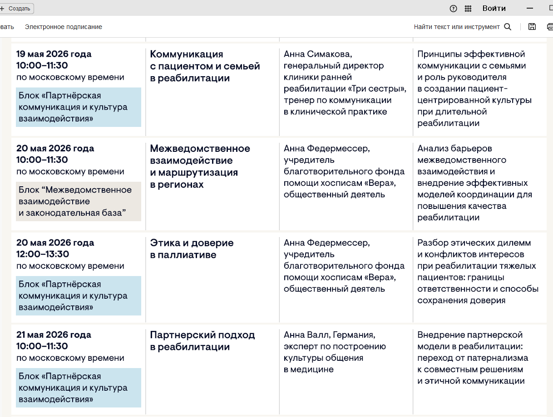Viewport: 553px width, 417px height.
Task: Open the apps grid icon
Action: (468, 8)
